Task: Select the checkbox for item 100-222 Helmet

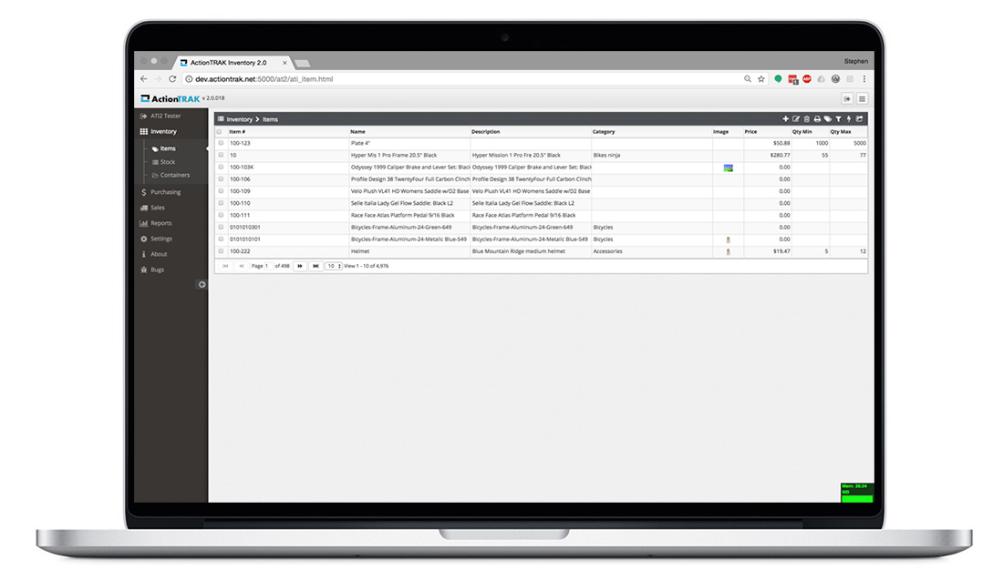Action: 220,251
